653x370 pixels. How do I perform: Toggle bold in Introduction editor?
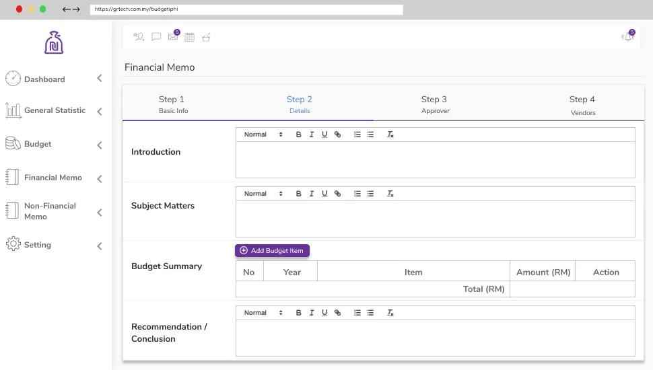299,135
